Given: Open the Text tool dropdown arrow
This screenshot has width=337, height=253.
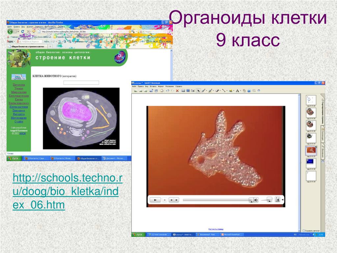Looking at the screenshot, I should pos(241,91).
